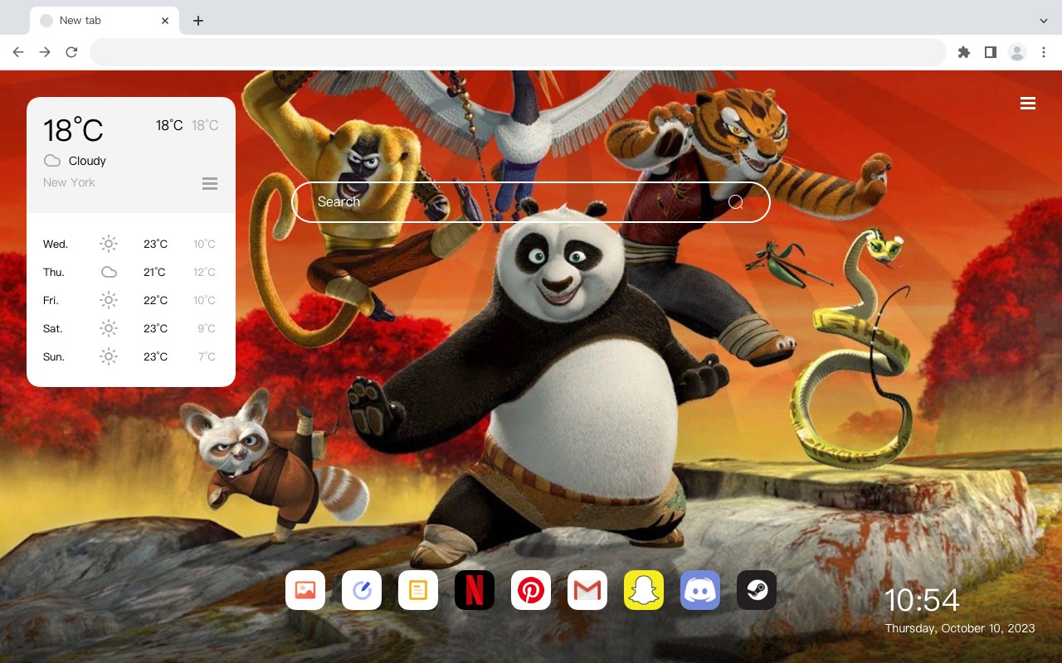Click the cloud icon for Thursday
Viewport: 1062px width, 663px height.
click(109, 272)
